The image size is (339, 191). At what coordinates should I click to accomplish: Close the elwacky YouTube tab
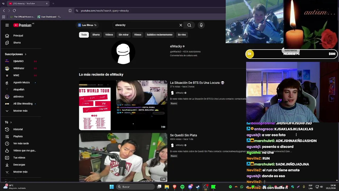tap(47, 3)
